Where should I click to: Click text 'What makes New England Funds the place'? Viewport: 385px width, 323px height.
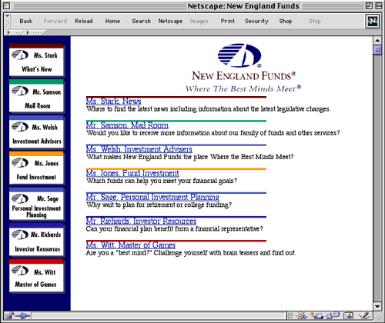pyautogui.click(x=147, y=157)
